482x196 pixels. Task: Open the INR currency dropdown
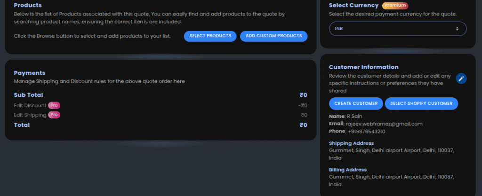397,29
